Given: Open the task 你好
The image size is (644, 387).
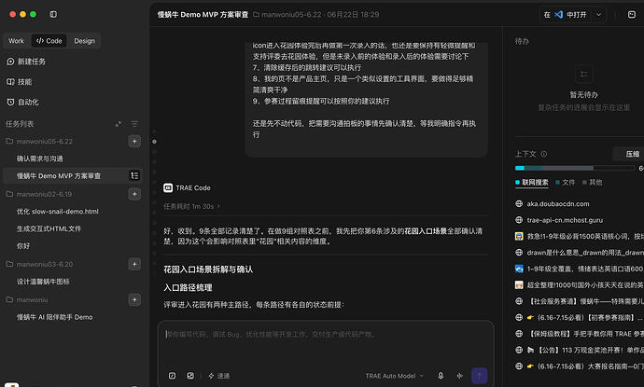Looking at the screenshot, I should point(23,246).
